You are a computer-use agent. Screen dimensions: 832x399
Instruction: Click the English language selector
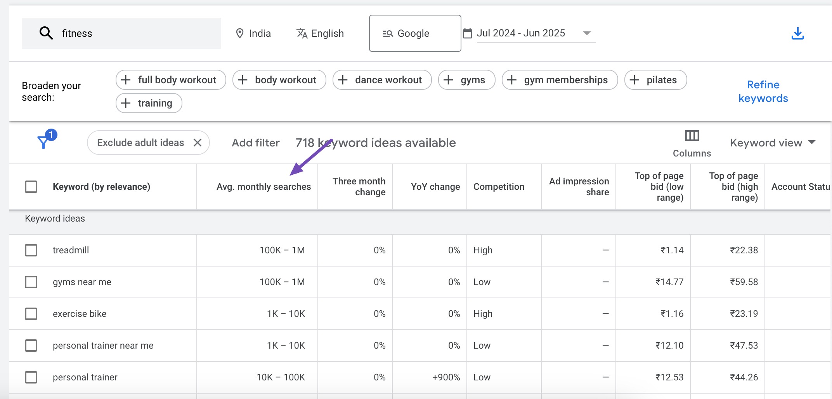(320, 33)
